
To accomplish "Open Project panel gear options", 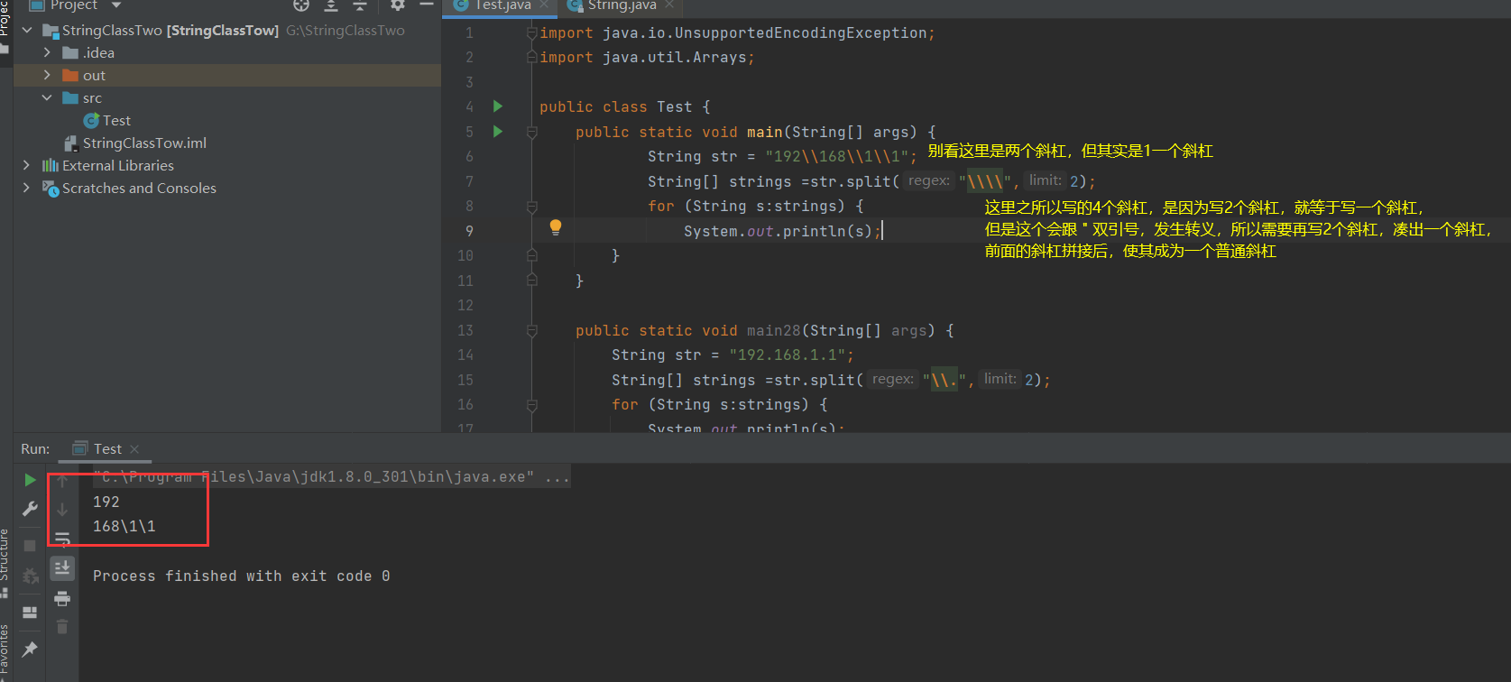I will coord(398,5).
